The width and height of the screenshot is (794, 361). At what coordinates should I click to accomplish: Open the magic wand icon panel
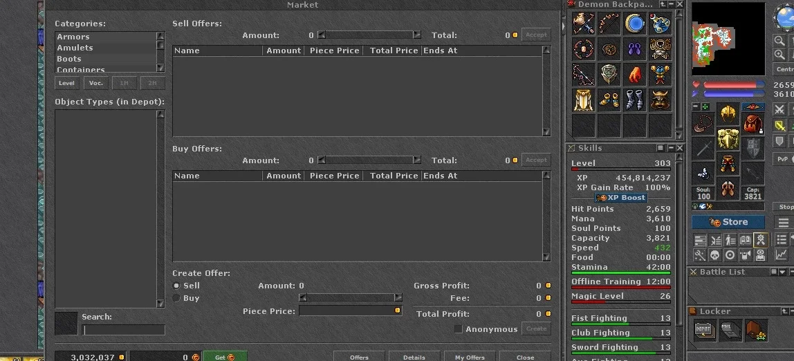(701, 254)
